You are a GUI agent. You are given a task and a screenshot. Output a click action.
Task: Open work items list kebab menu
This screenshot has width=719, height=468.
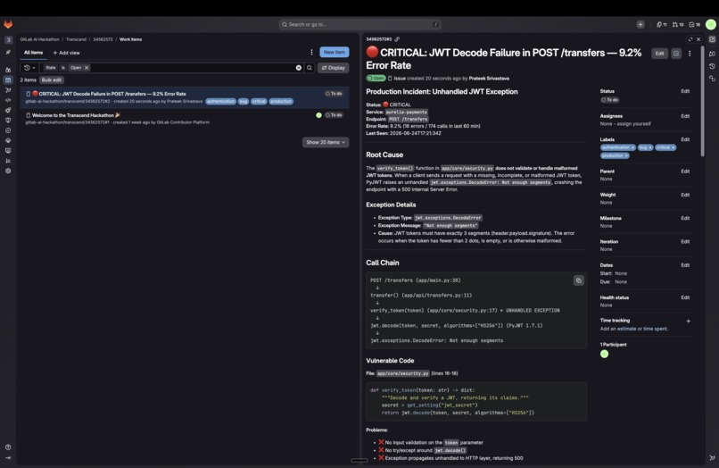click(x=311, y=53)
